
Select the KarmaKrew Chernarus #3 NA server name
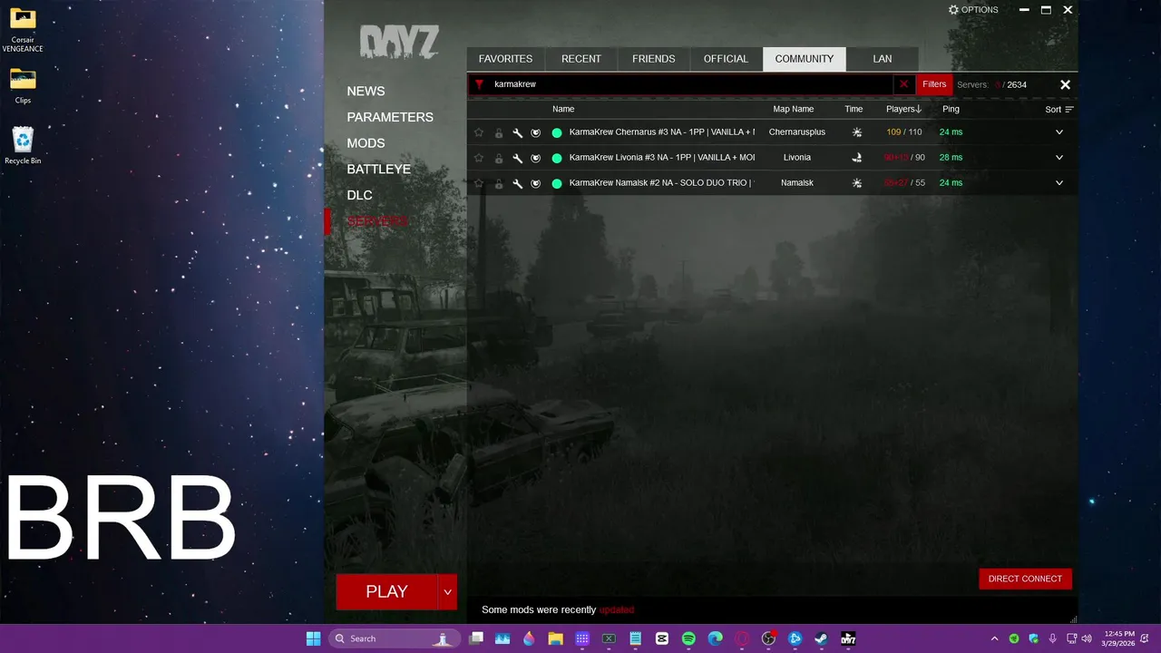(661, 132)
